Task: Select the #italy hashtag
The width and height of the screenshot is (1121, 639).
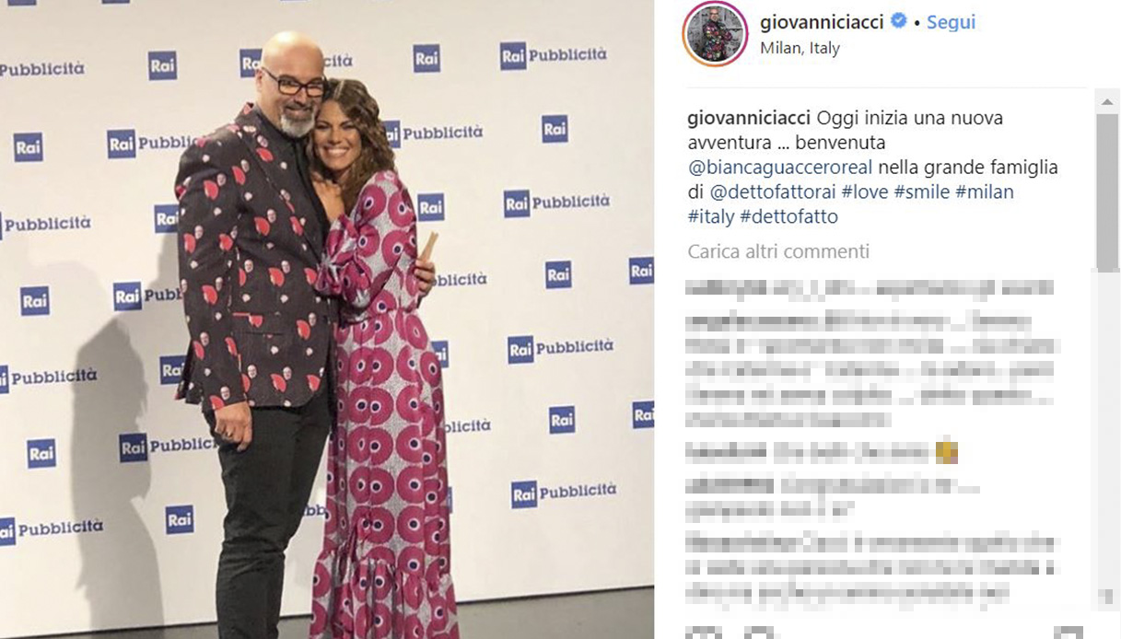Action: pos(711,217)
